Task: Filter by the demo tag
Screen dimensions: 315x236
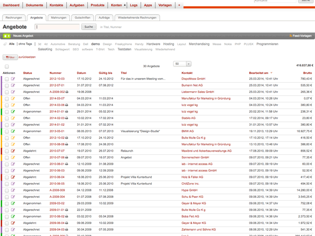Action: [96, 44]
